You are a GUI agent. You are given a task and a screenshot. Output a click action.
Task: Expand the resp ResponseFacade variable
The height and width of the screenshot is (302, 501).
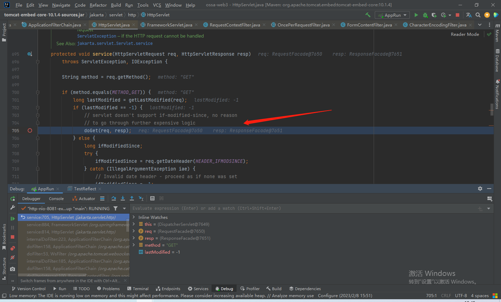(134, 238)
